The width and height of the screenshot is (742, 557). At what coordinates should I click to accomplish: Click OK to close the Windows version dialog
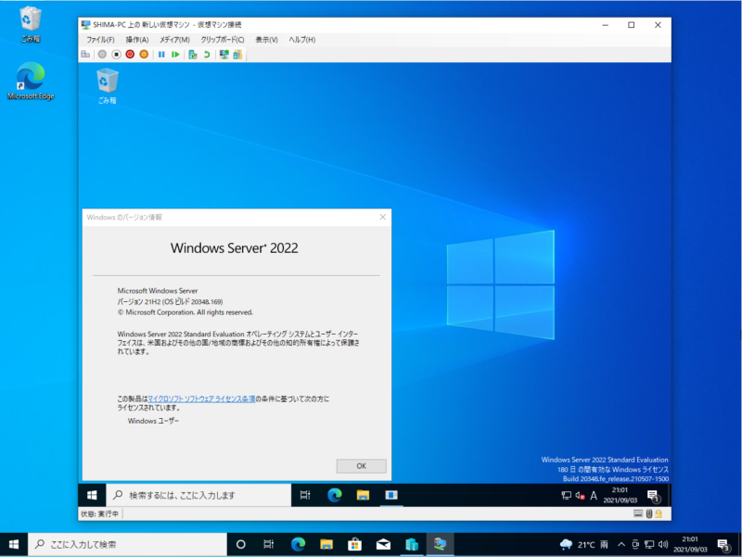click(361, 465)
